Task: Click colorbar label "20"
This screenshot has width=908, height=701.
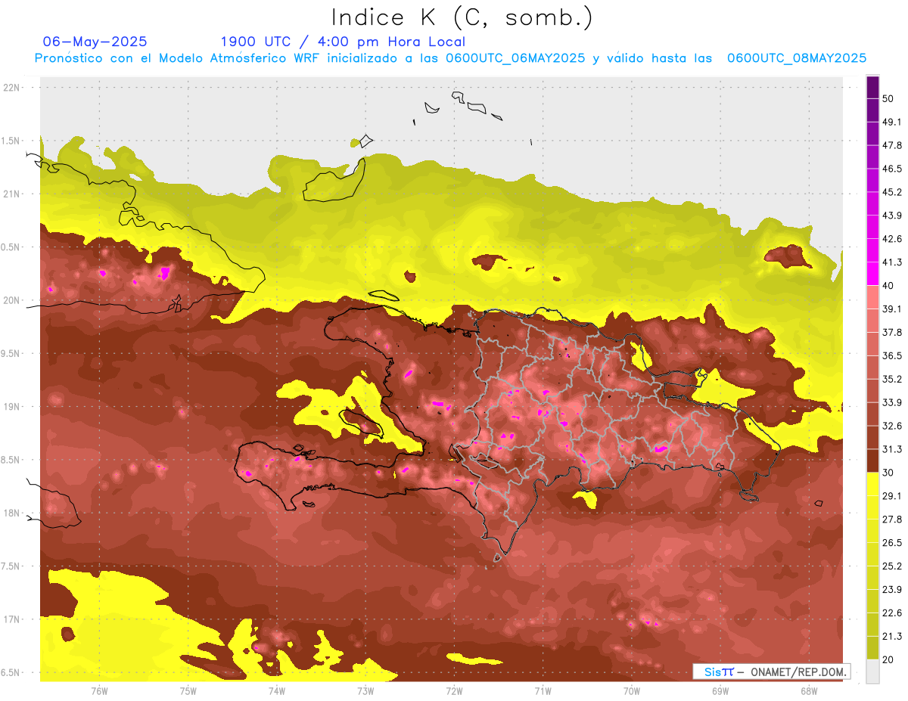Action: coord(888,659)
